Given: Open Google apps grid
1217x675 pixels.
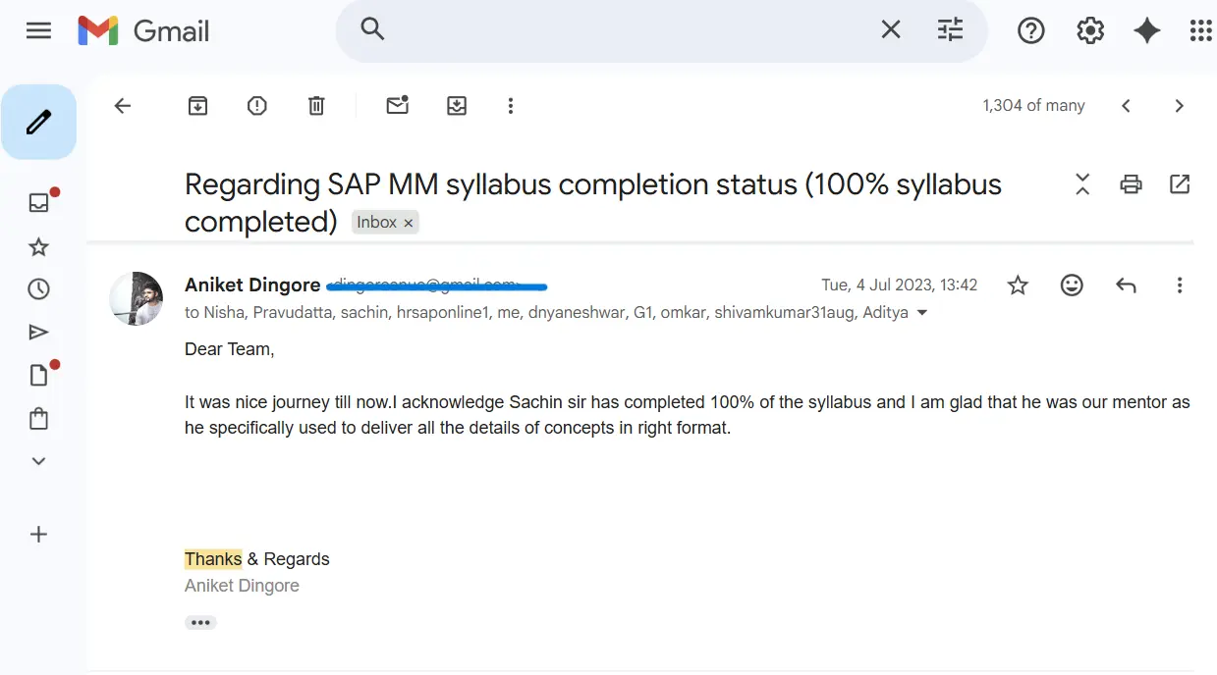Looking at the screenshot, I should coord(1200,30).
